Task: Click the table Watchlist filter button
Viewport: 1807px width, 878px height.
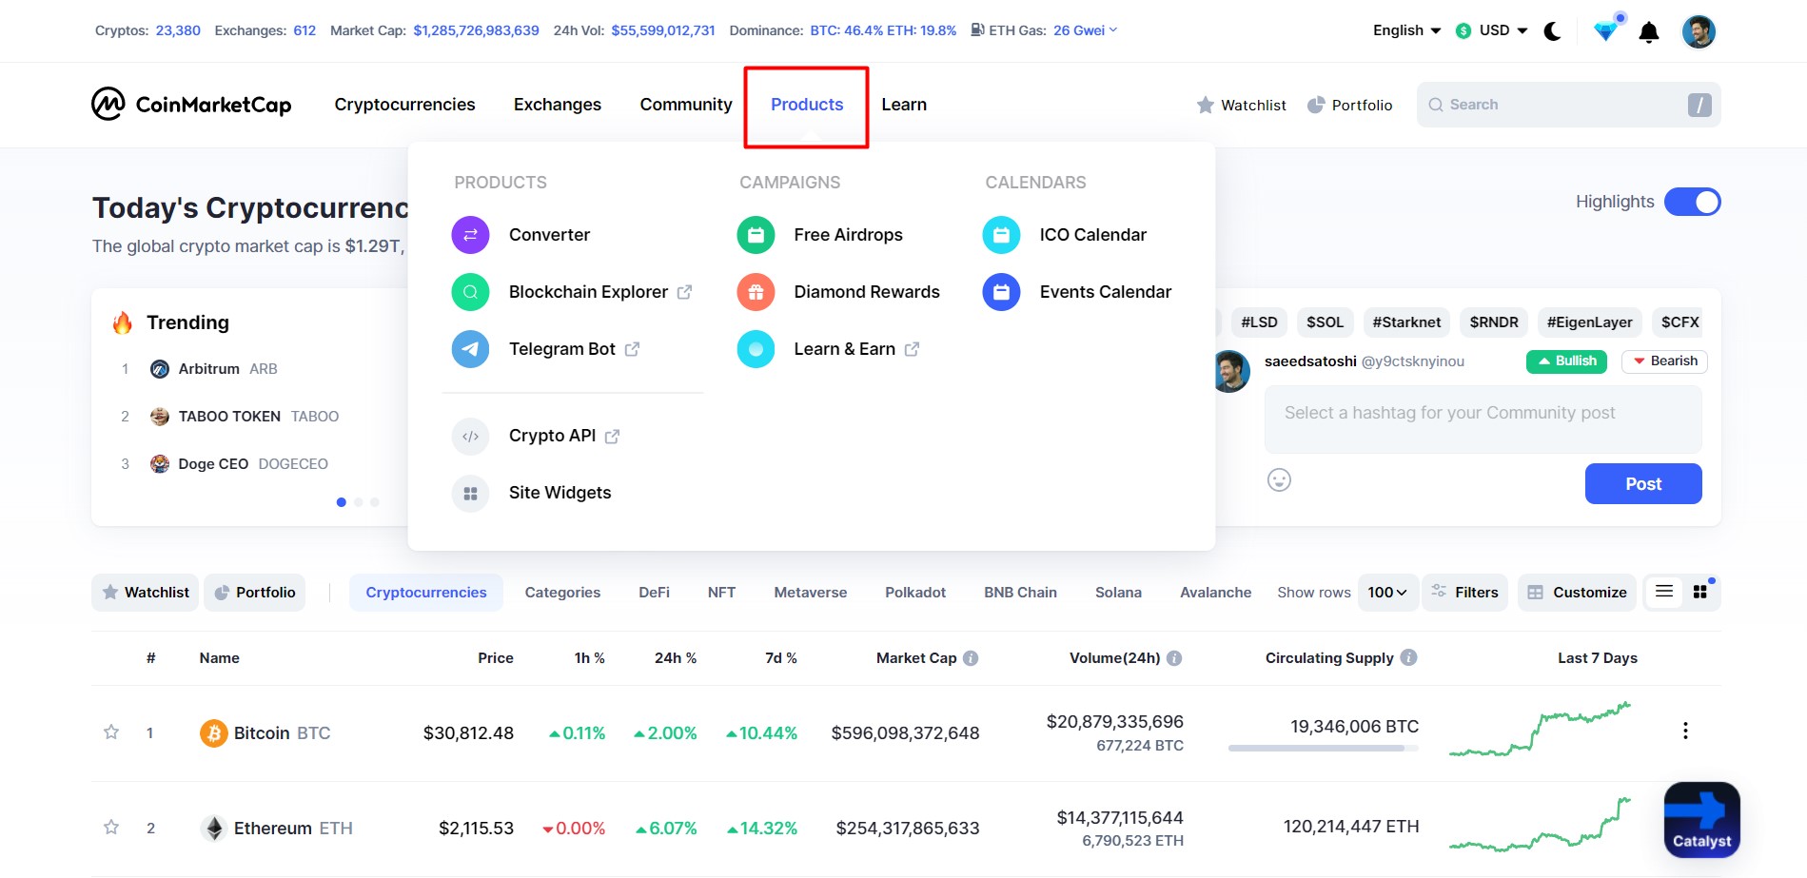Action: point(146,593)
